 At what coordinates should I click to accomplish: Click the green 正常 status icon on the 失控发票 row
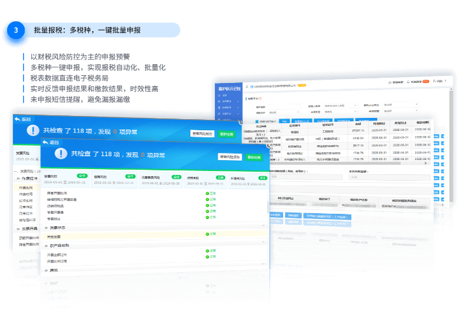[x=207, y=234]
